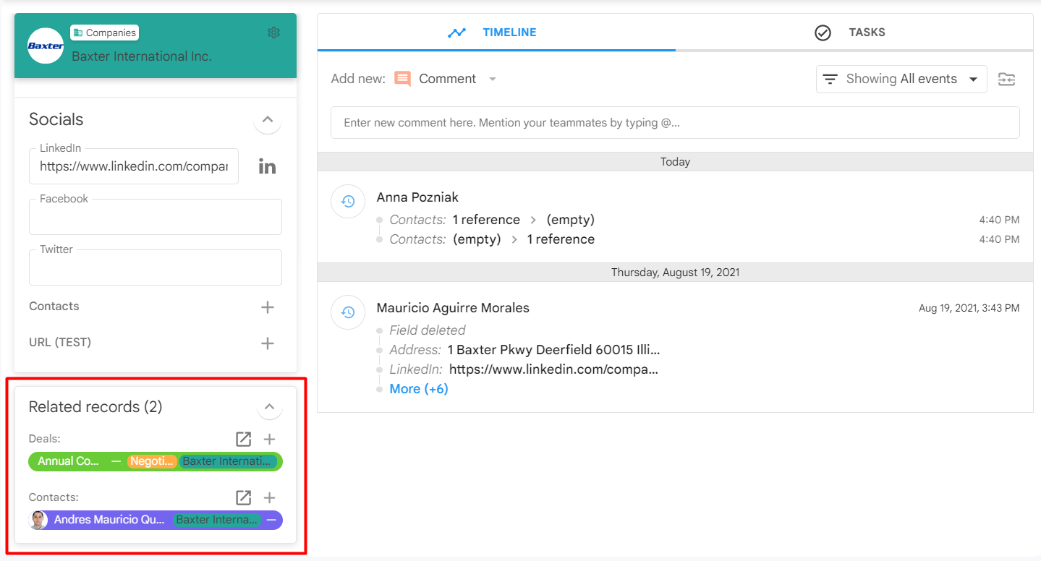The height and width of the screenshot is (561, 1041).
Task: Click the Contacts 1 reference to empty entry
Action: tap(492, 220)
